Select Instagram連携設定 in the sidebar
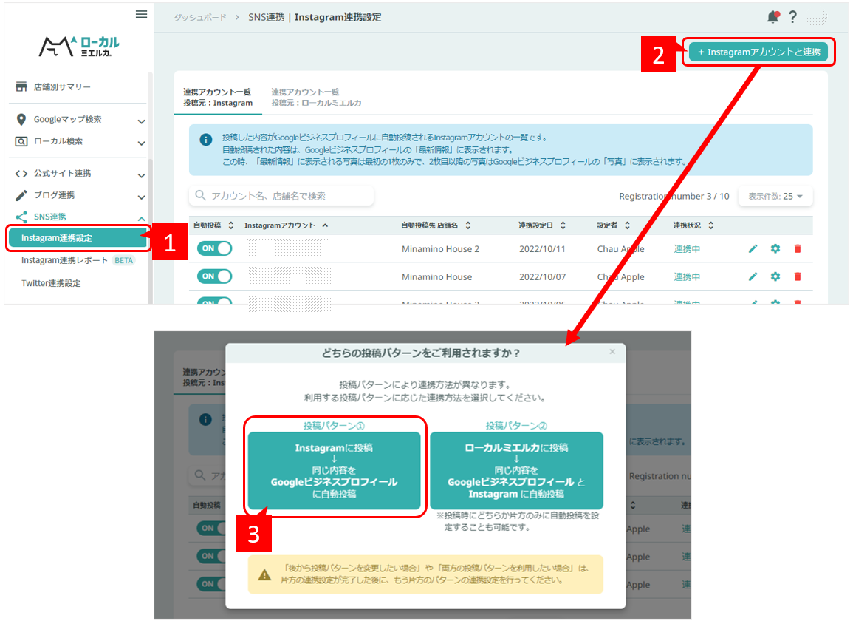 pos(78,238)
